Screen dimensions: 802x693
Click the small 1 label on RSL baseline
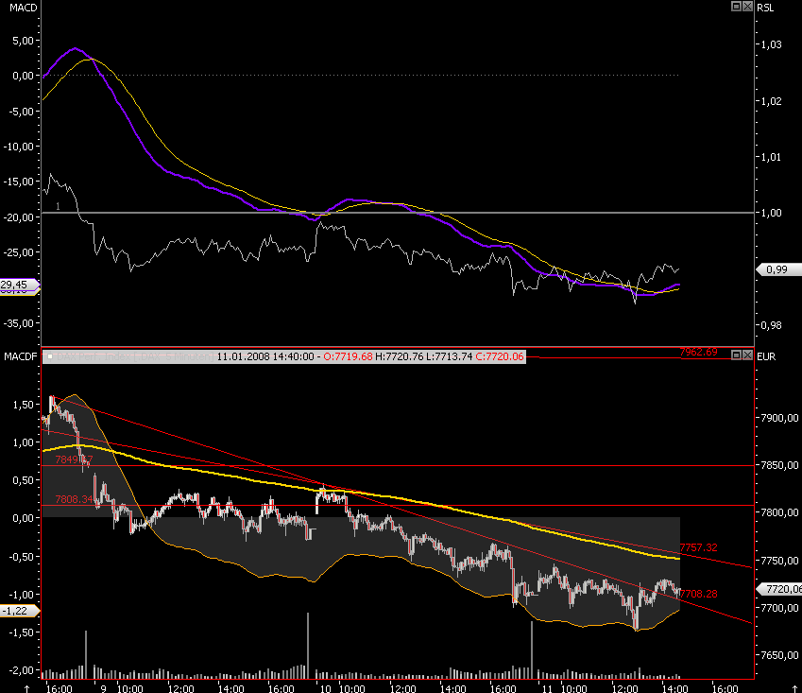(x=58, y=206)
